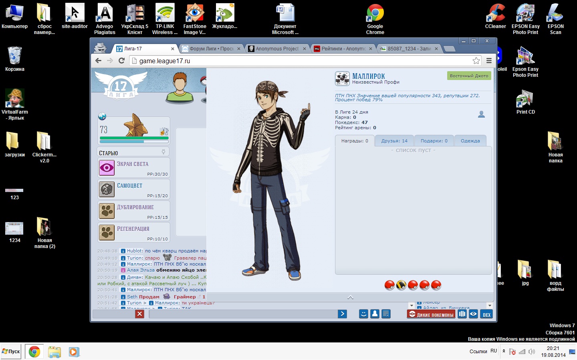The image size is (577, 360).
Task: Switch to the Одежда tab
Action: coord(470,141)
